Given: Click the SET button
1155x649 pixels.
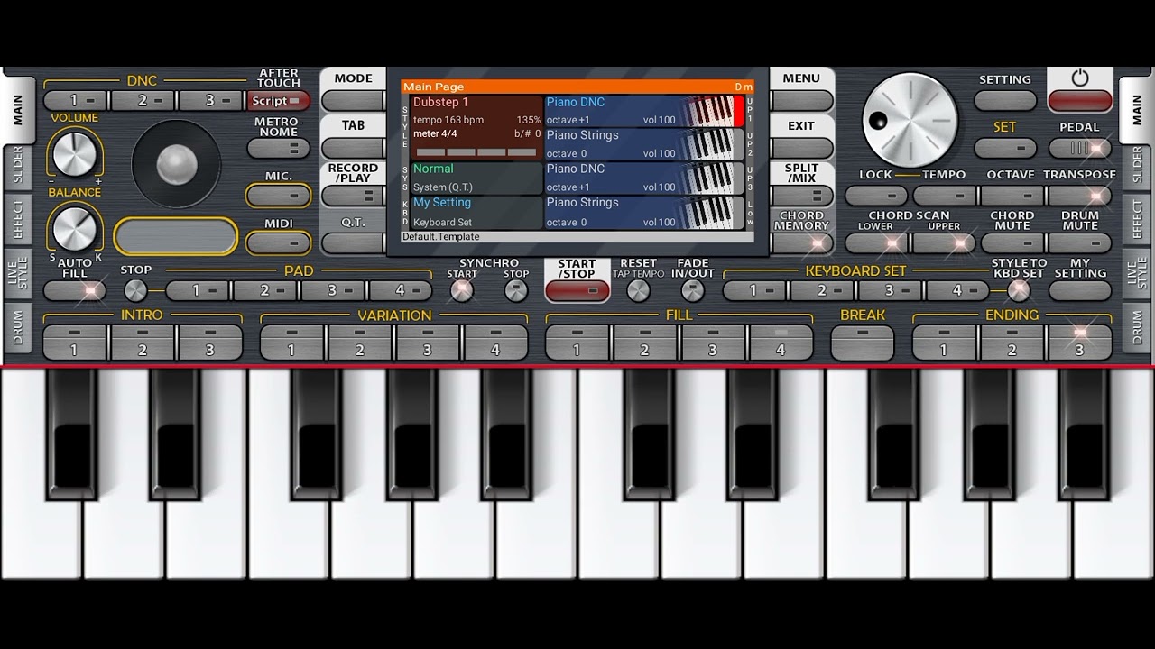Looking at the screenshot, I should (x=1005, y=148).
